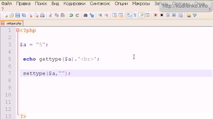Click the Close All documents icon
This screenshot has height=119, width=213.
pos(36,15)
